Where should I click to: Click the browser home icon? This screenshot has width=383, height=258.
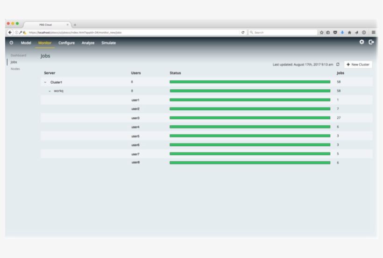point(349,32)
